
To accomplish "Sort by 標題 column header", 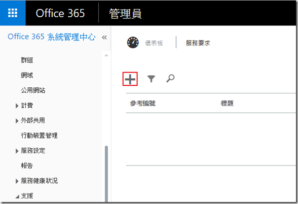I will (x=227, y=104).
